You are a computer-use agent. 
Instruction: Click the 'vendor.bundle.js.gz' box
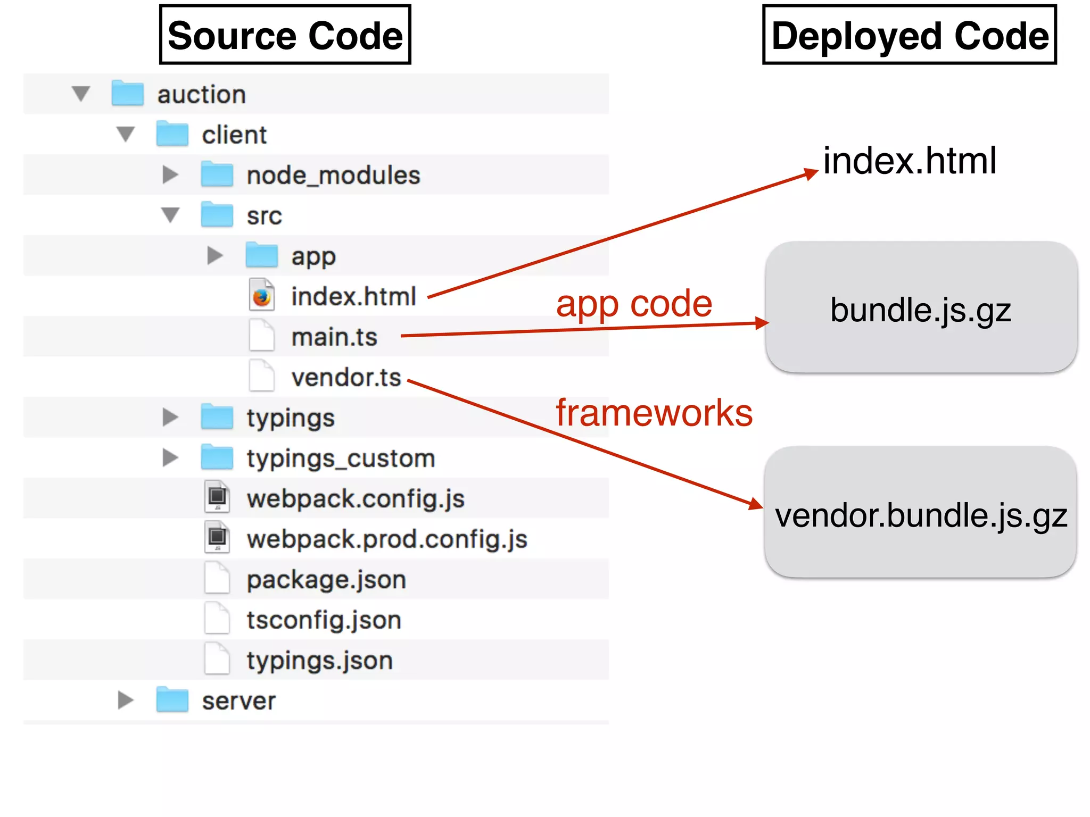pyautogui.click(x=921, y=512)
